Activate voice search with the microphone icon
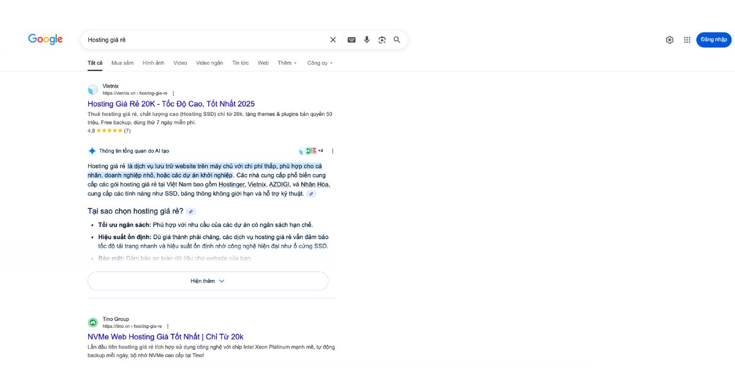735x386 pixels. (x=367, y=39)
